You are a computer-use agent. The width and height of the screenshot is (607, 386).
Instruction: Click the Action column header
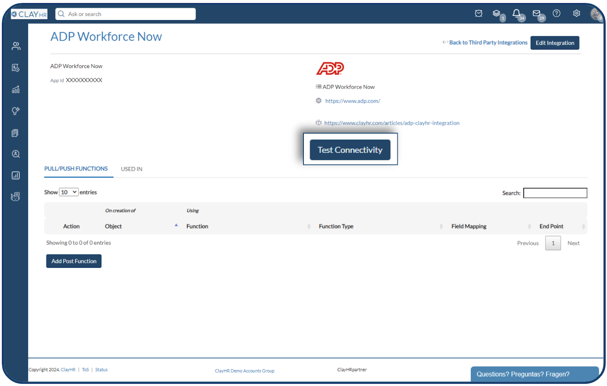coord(71,226)
